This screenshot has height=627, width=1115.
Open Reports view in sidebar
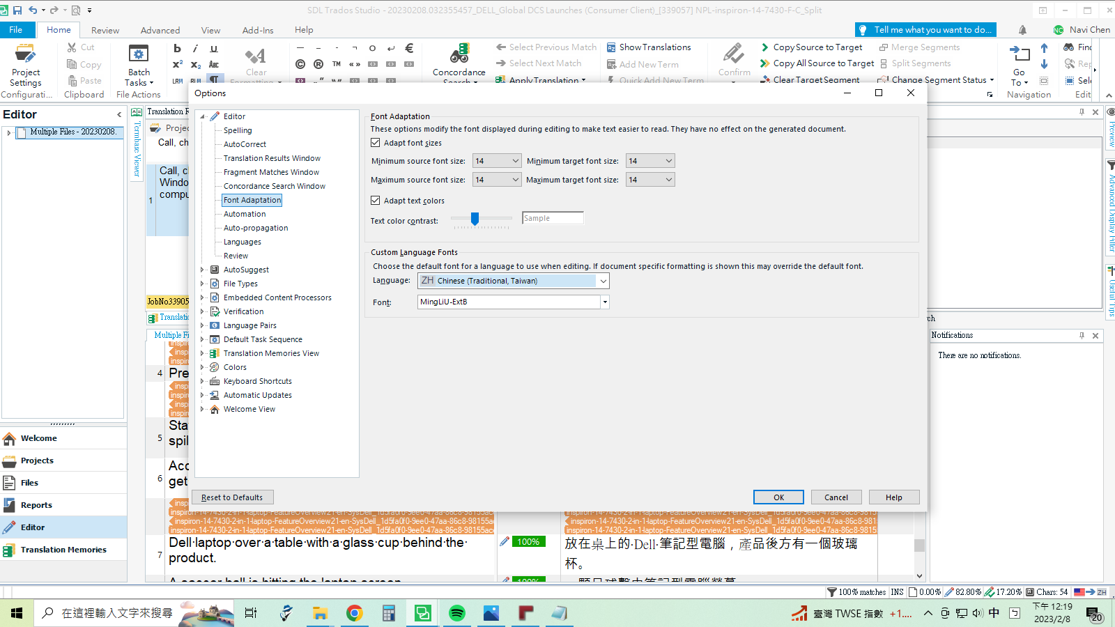(63, 505)
